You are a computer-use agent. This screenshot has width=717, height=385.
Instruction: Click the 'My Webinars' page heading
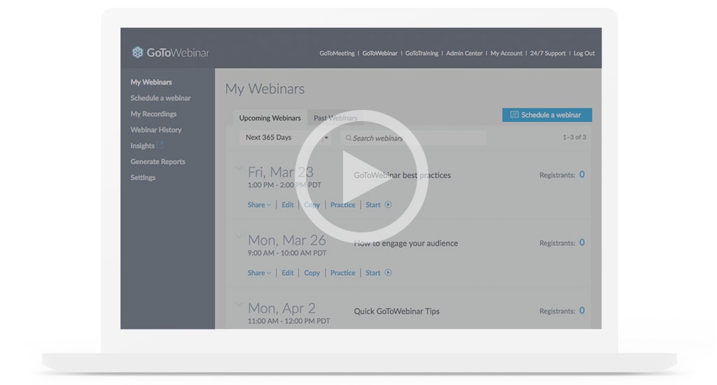265,89
